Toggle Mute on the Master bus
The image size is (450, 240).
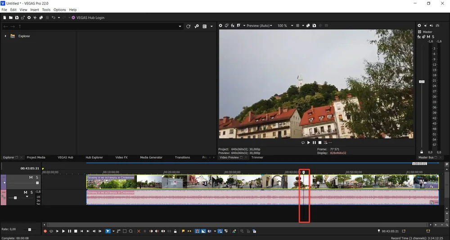tap(428, 37)
